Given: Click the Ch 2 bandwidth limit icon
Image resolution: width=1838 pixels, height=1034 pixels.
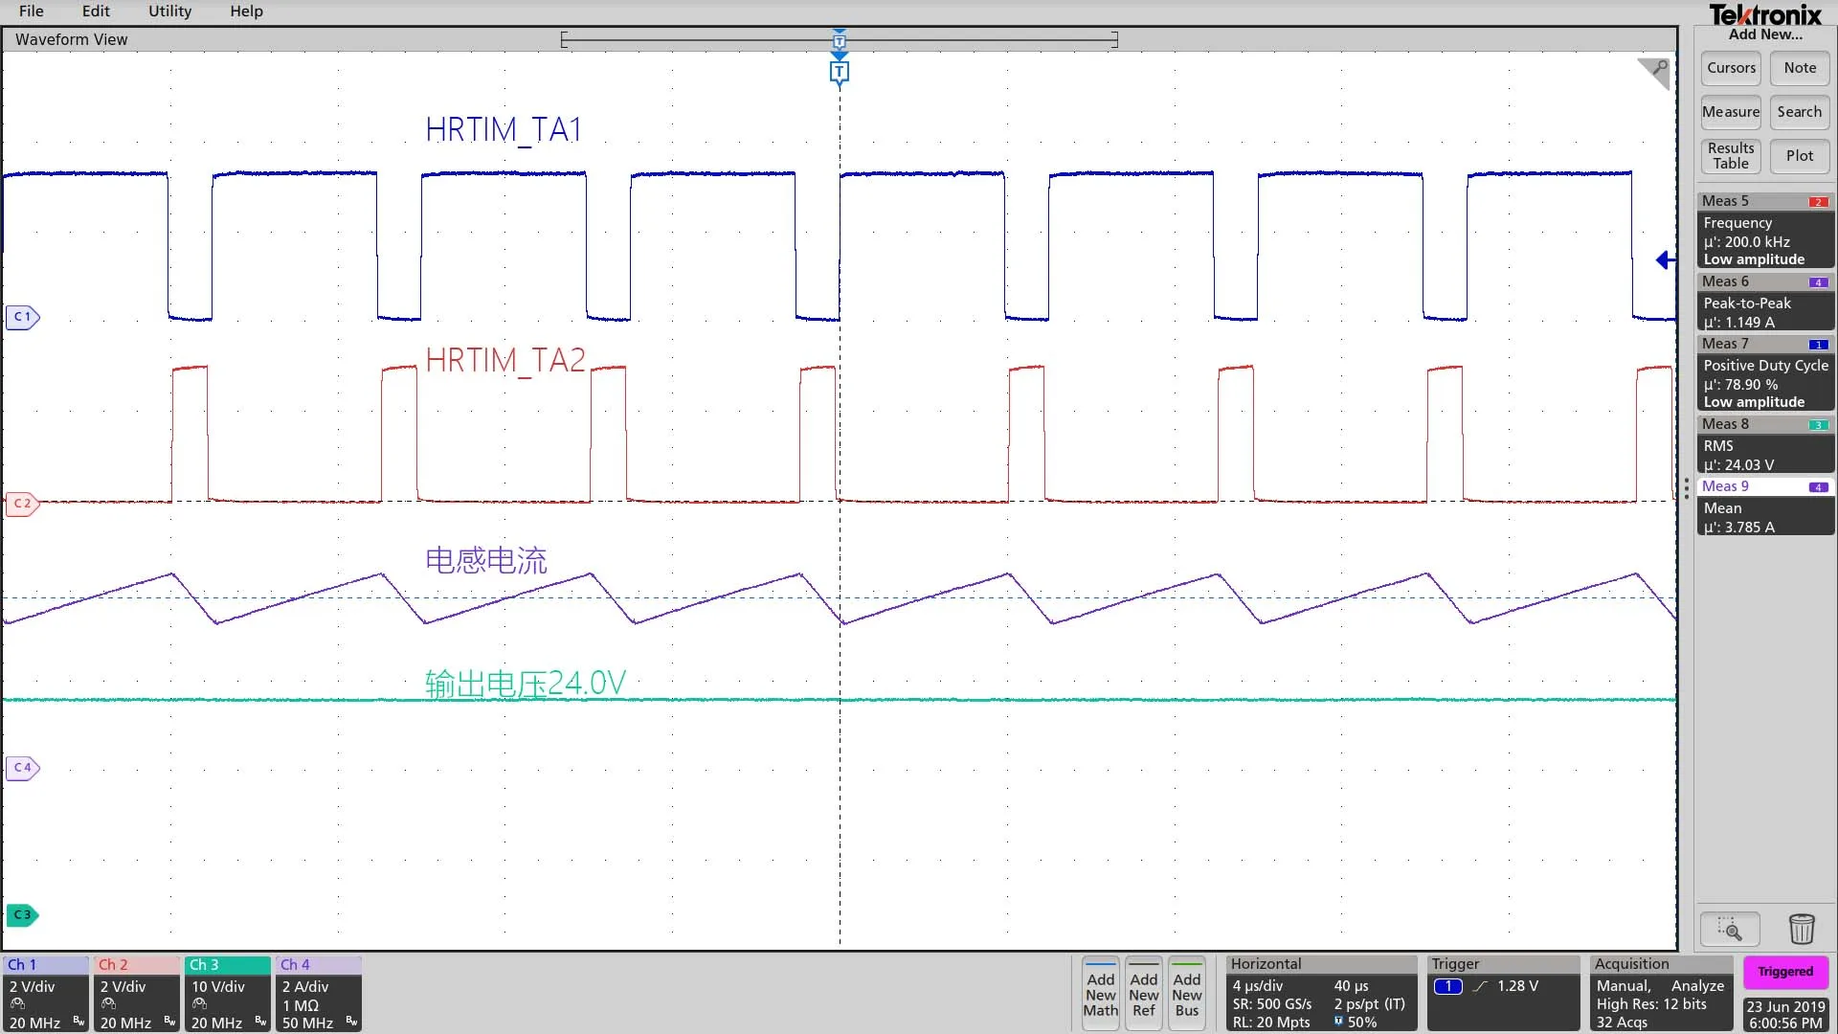Looking at the screenshot, I should 169,1022.
